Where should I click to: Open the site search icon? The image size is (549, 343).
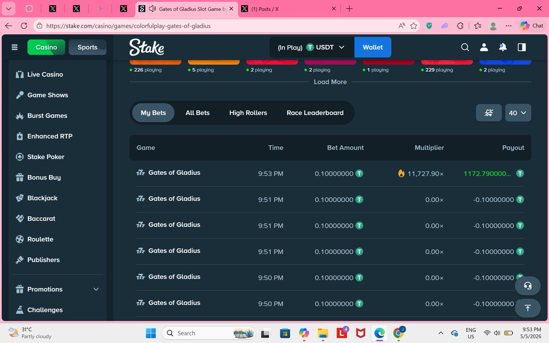pyautogui.click(x=465, y=47)
